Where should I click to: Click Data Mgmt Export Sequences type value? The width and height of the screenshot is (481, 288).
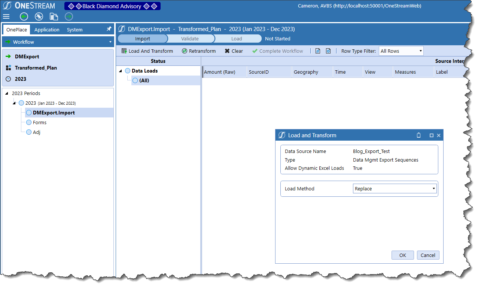tap(386, 160)
